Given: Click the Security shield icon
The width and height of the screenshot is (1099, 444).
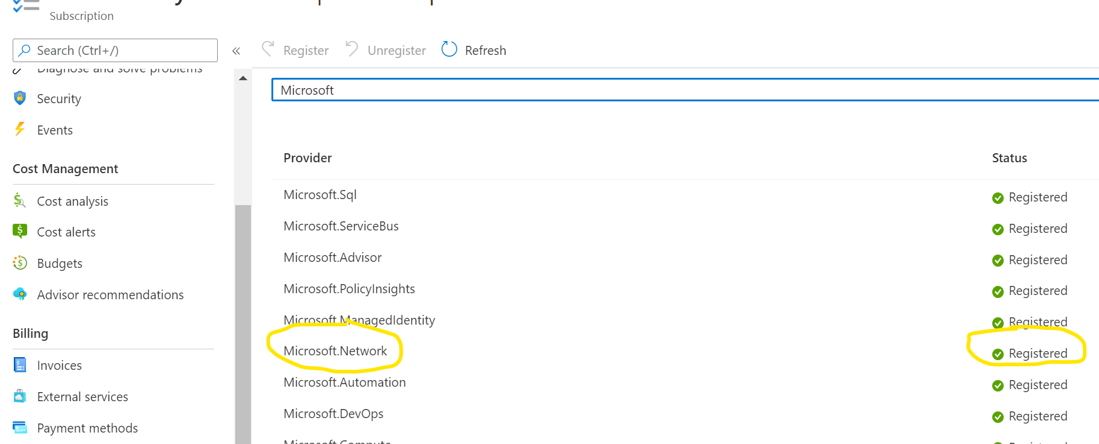Looking at the screenshot, I should [x=20, y=98].
